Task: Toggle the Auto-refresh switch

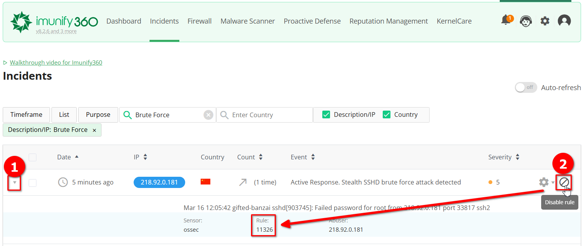Action: pyautogui.click(x=526, y=87)
